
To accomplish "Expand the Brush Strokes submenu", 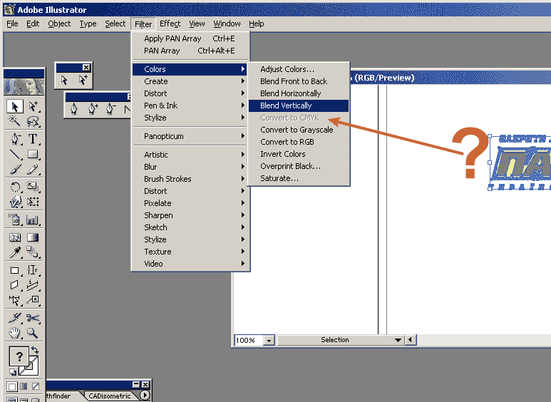I will point(191,179).
